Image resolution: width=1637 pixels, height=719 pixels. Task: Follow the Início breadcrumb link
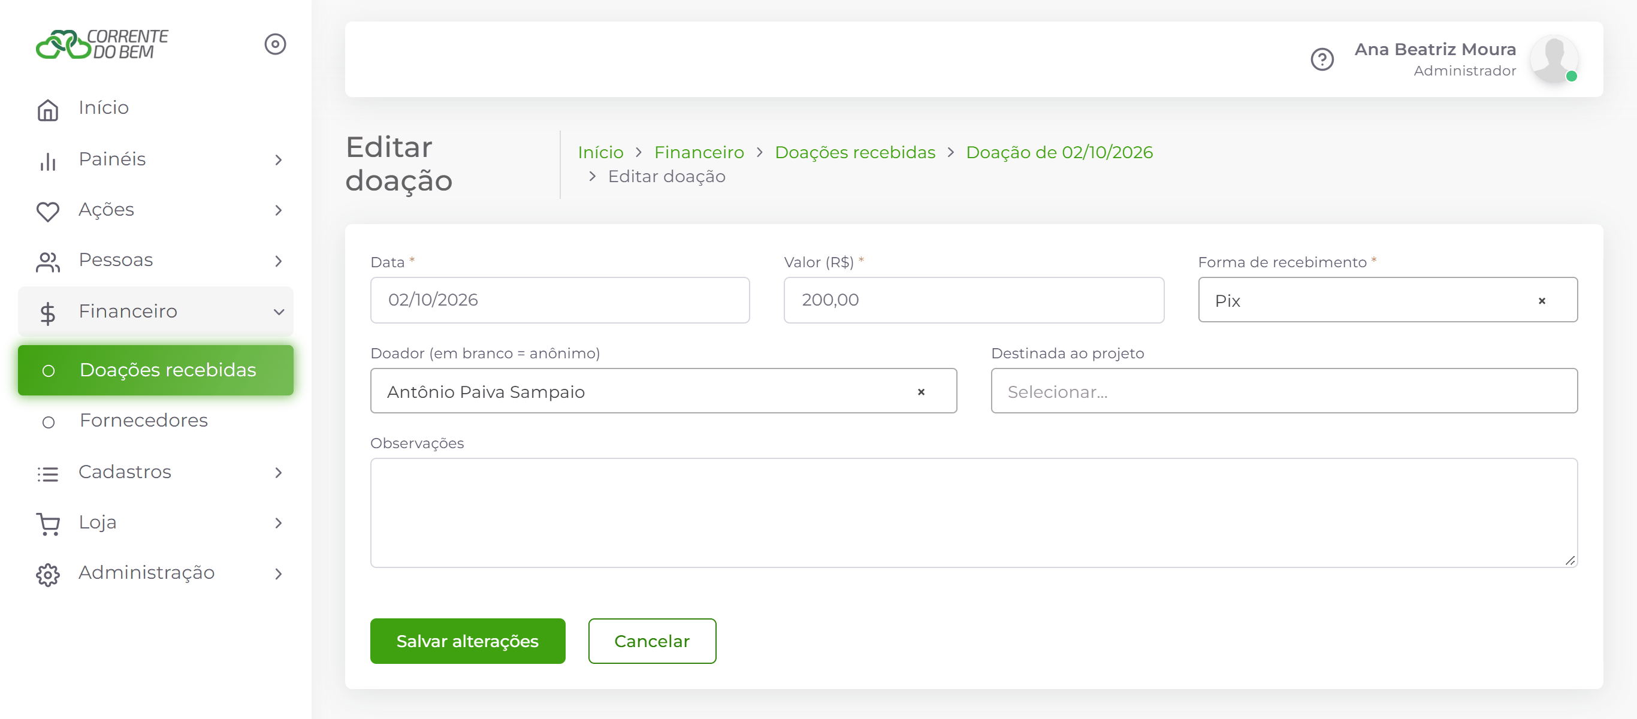pyautogui.click(x=600, y=153)
